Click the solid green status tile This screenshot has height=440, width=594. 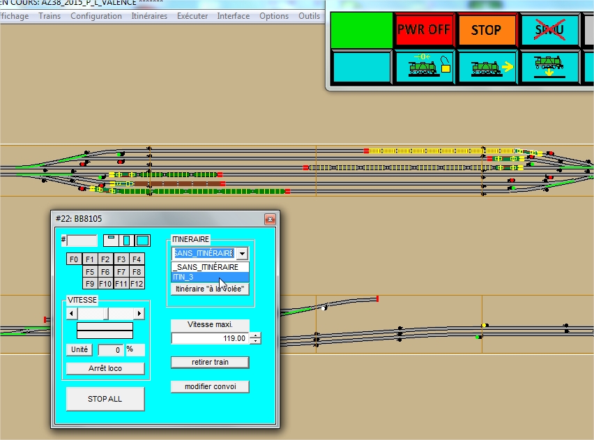click(361, 30)
